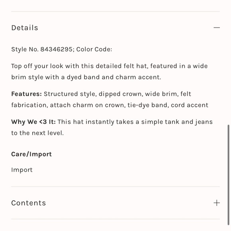231x231 pixels.
Task: Click the 'Import' text under Care/Import
Action: click(22, 170)
